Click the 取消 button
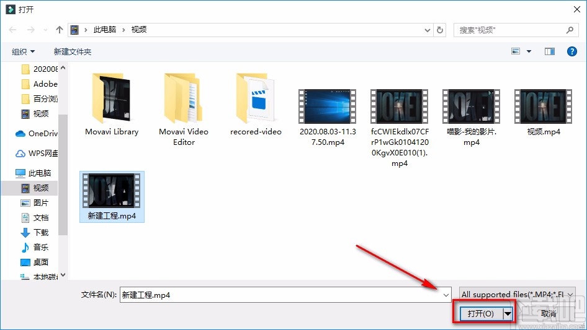Image resolution: width=587 pixels, height=330 pixels. pyautogui.click(x=549, y=313)
